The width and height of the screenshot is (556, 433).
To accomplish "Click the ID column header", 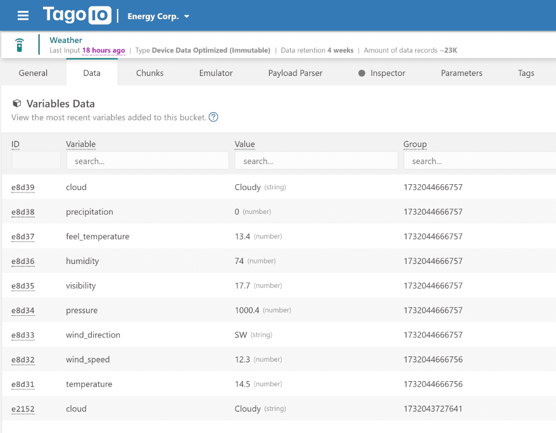I will (15, 144).
